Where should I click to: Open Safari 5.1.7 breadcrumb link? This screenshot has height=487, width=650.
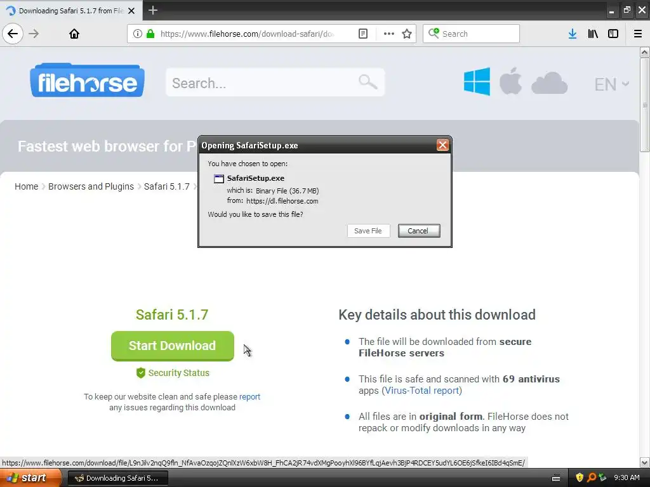pos(167,186)
